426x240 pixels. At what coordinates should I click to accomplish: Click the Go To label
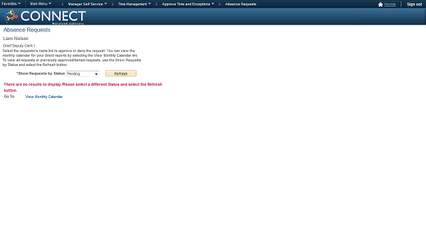coord(9,97)
